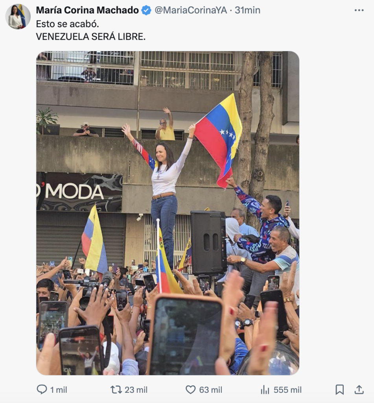Viewport: 374px width, 403px height.
Task: Click the 'VENEZUELA SERÁ LIBRE.' text line
Action: [x=91, y=37]
